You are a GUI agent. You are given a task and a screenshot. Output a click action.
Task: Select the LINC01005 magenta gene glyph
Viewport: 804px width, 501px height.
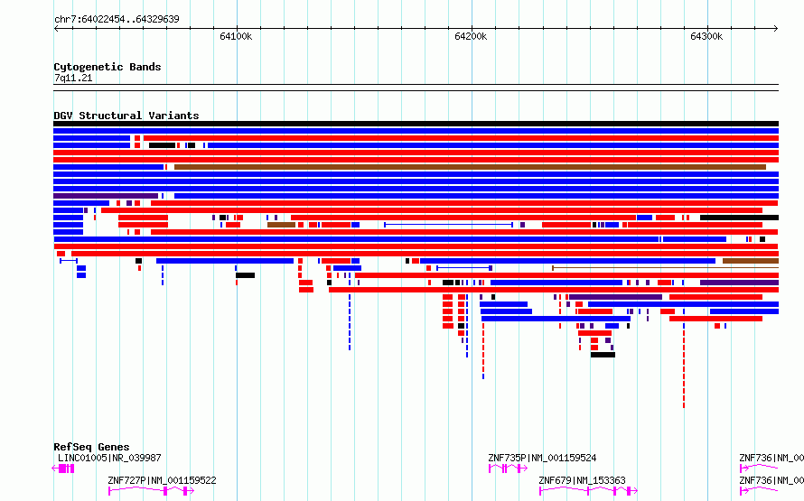click(x=63, y=469)
